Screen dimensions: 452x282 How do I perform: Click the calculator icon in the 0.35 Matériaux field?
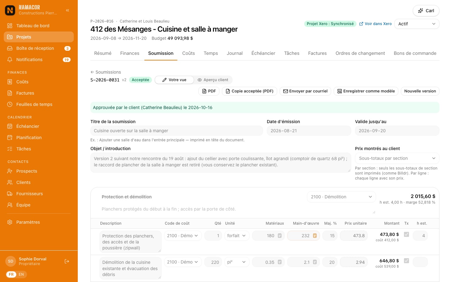pyautogui.click(x=280, y=262)
